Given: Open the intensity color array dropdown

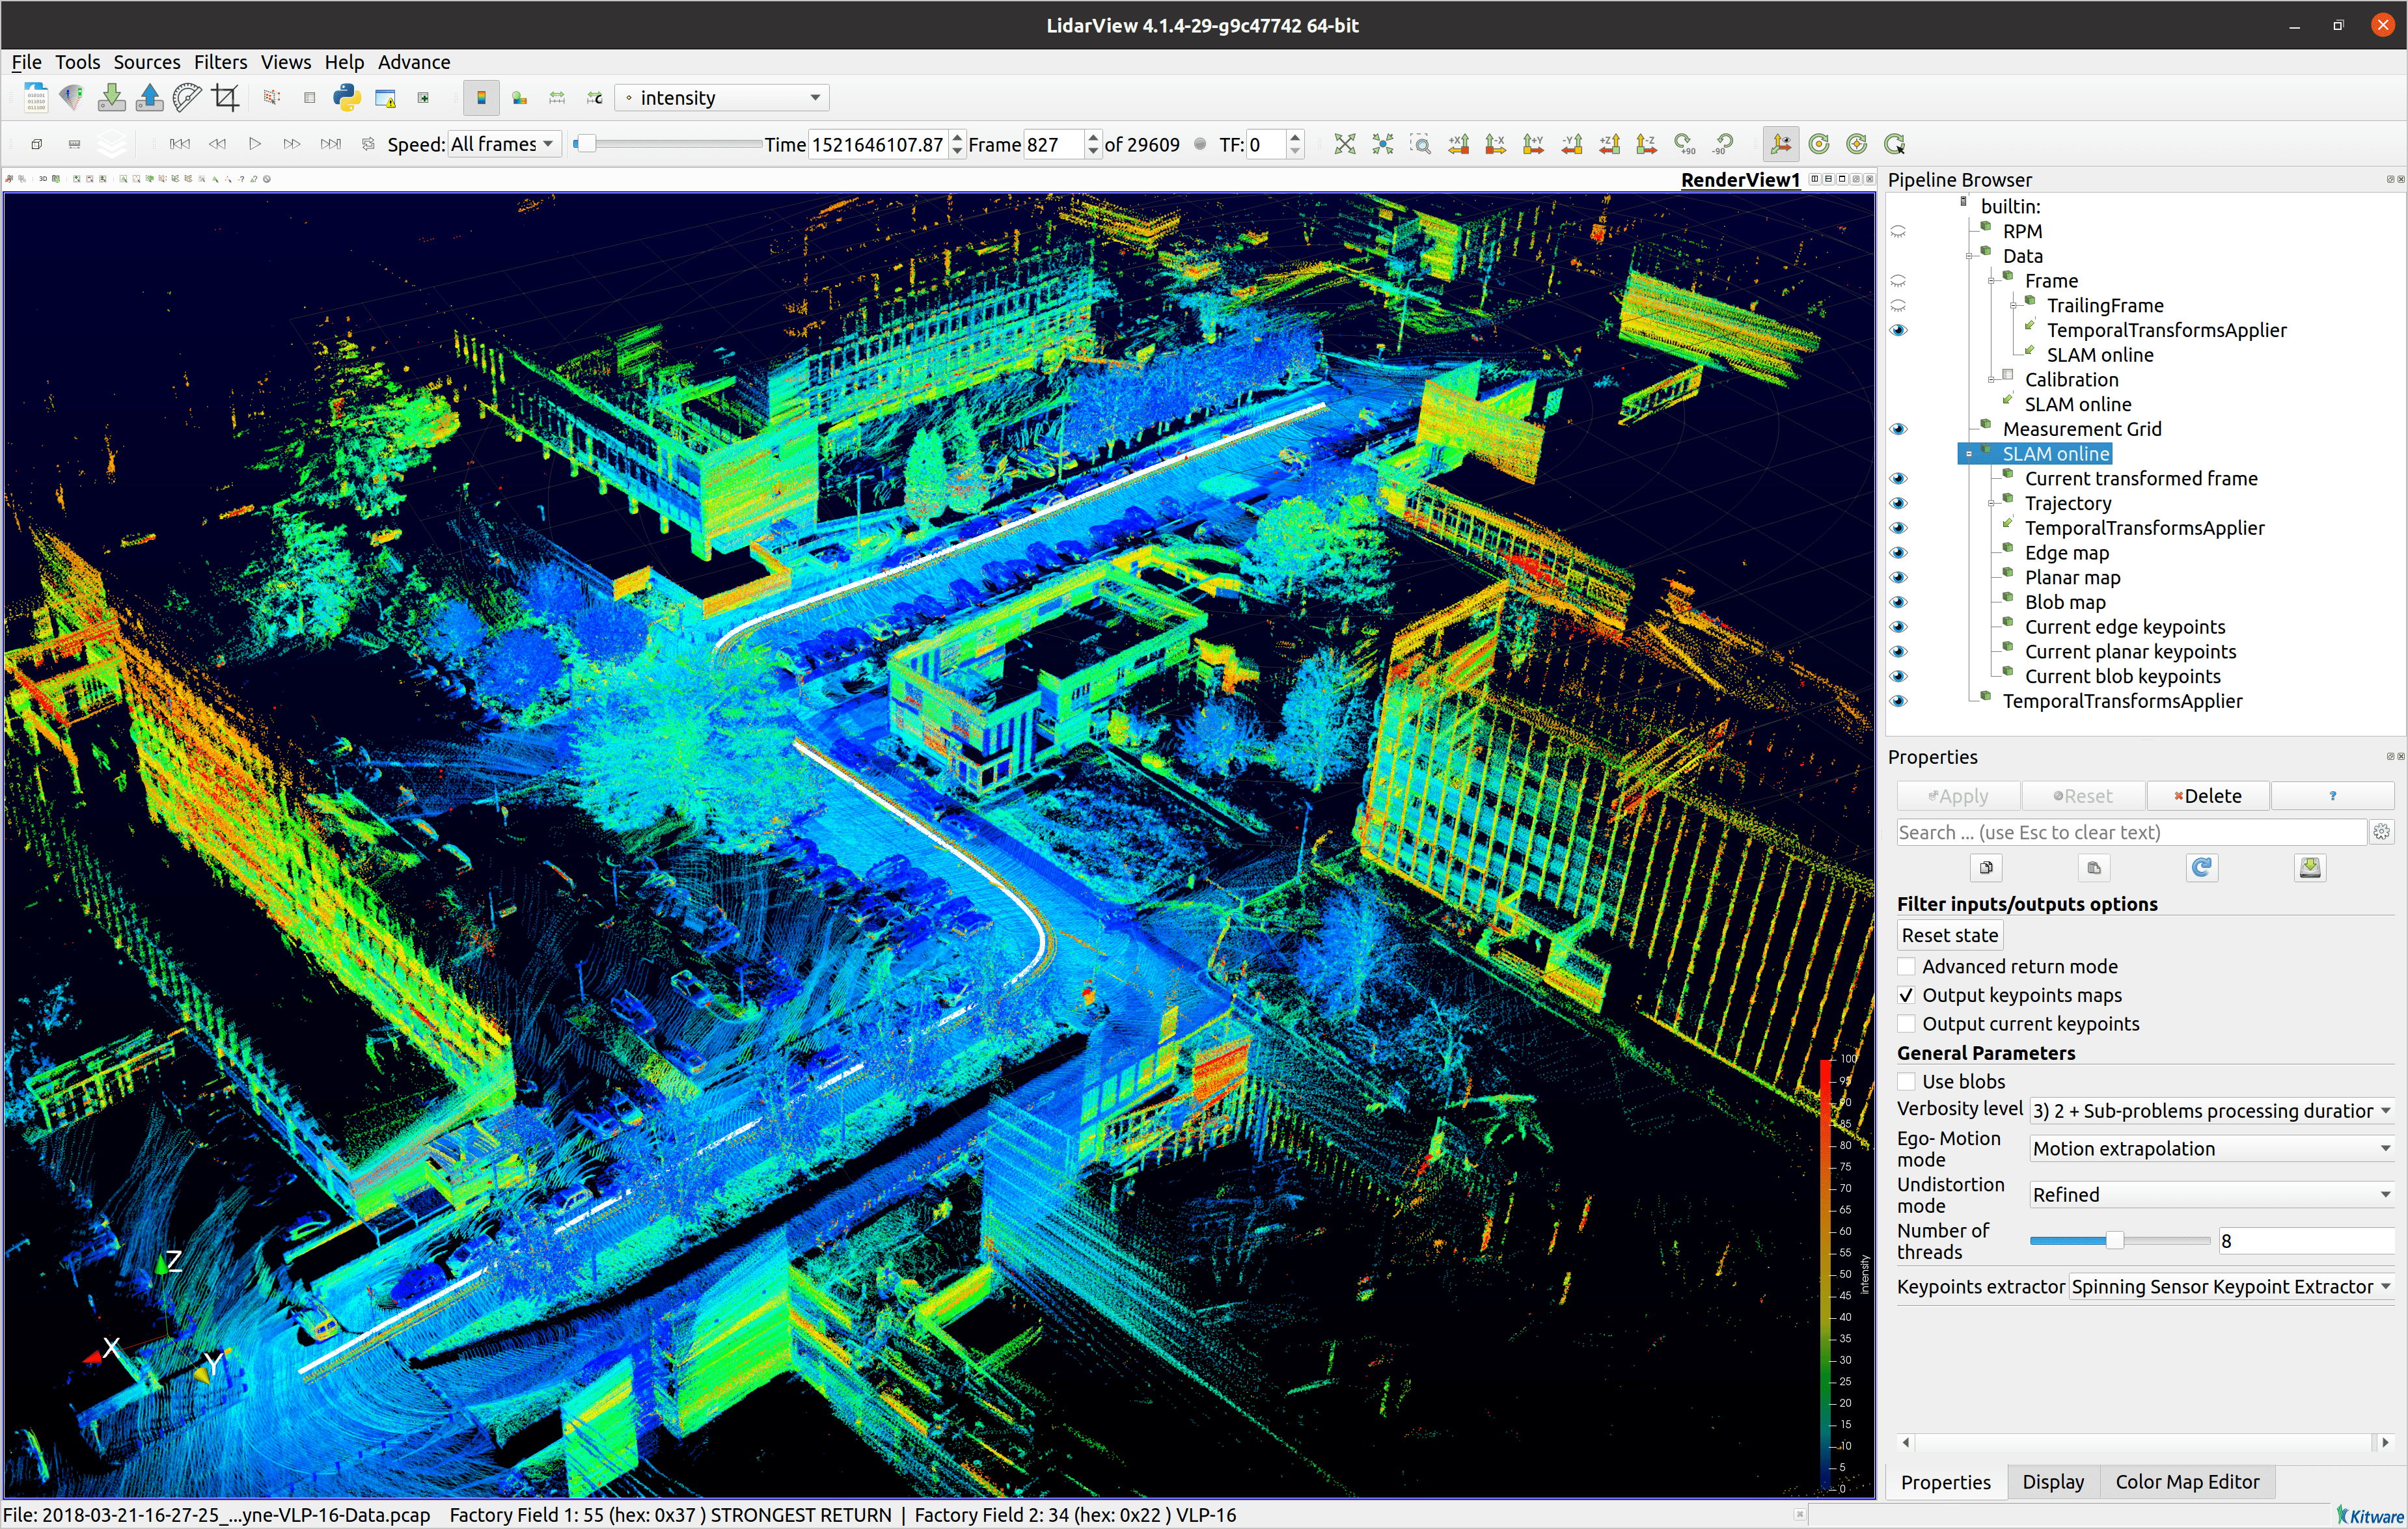Looking at the screenshot, I should [723, 97].
